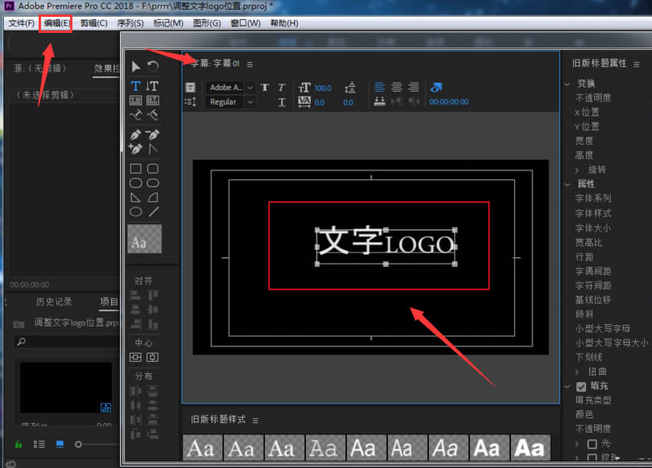
Task: Open the Regular font style dropdown
Action: [230, 102]
